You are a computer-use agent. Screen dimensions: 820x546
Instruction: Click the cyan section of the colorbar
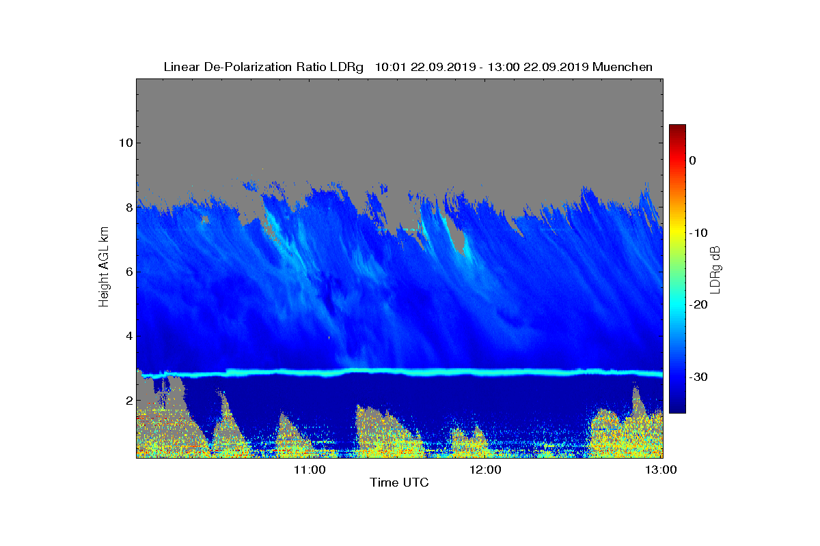[677, 305]
